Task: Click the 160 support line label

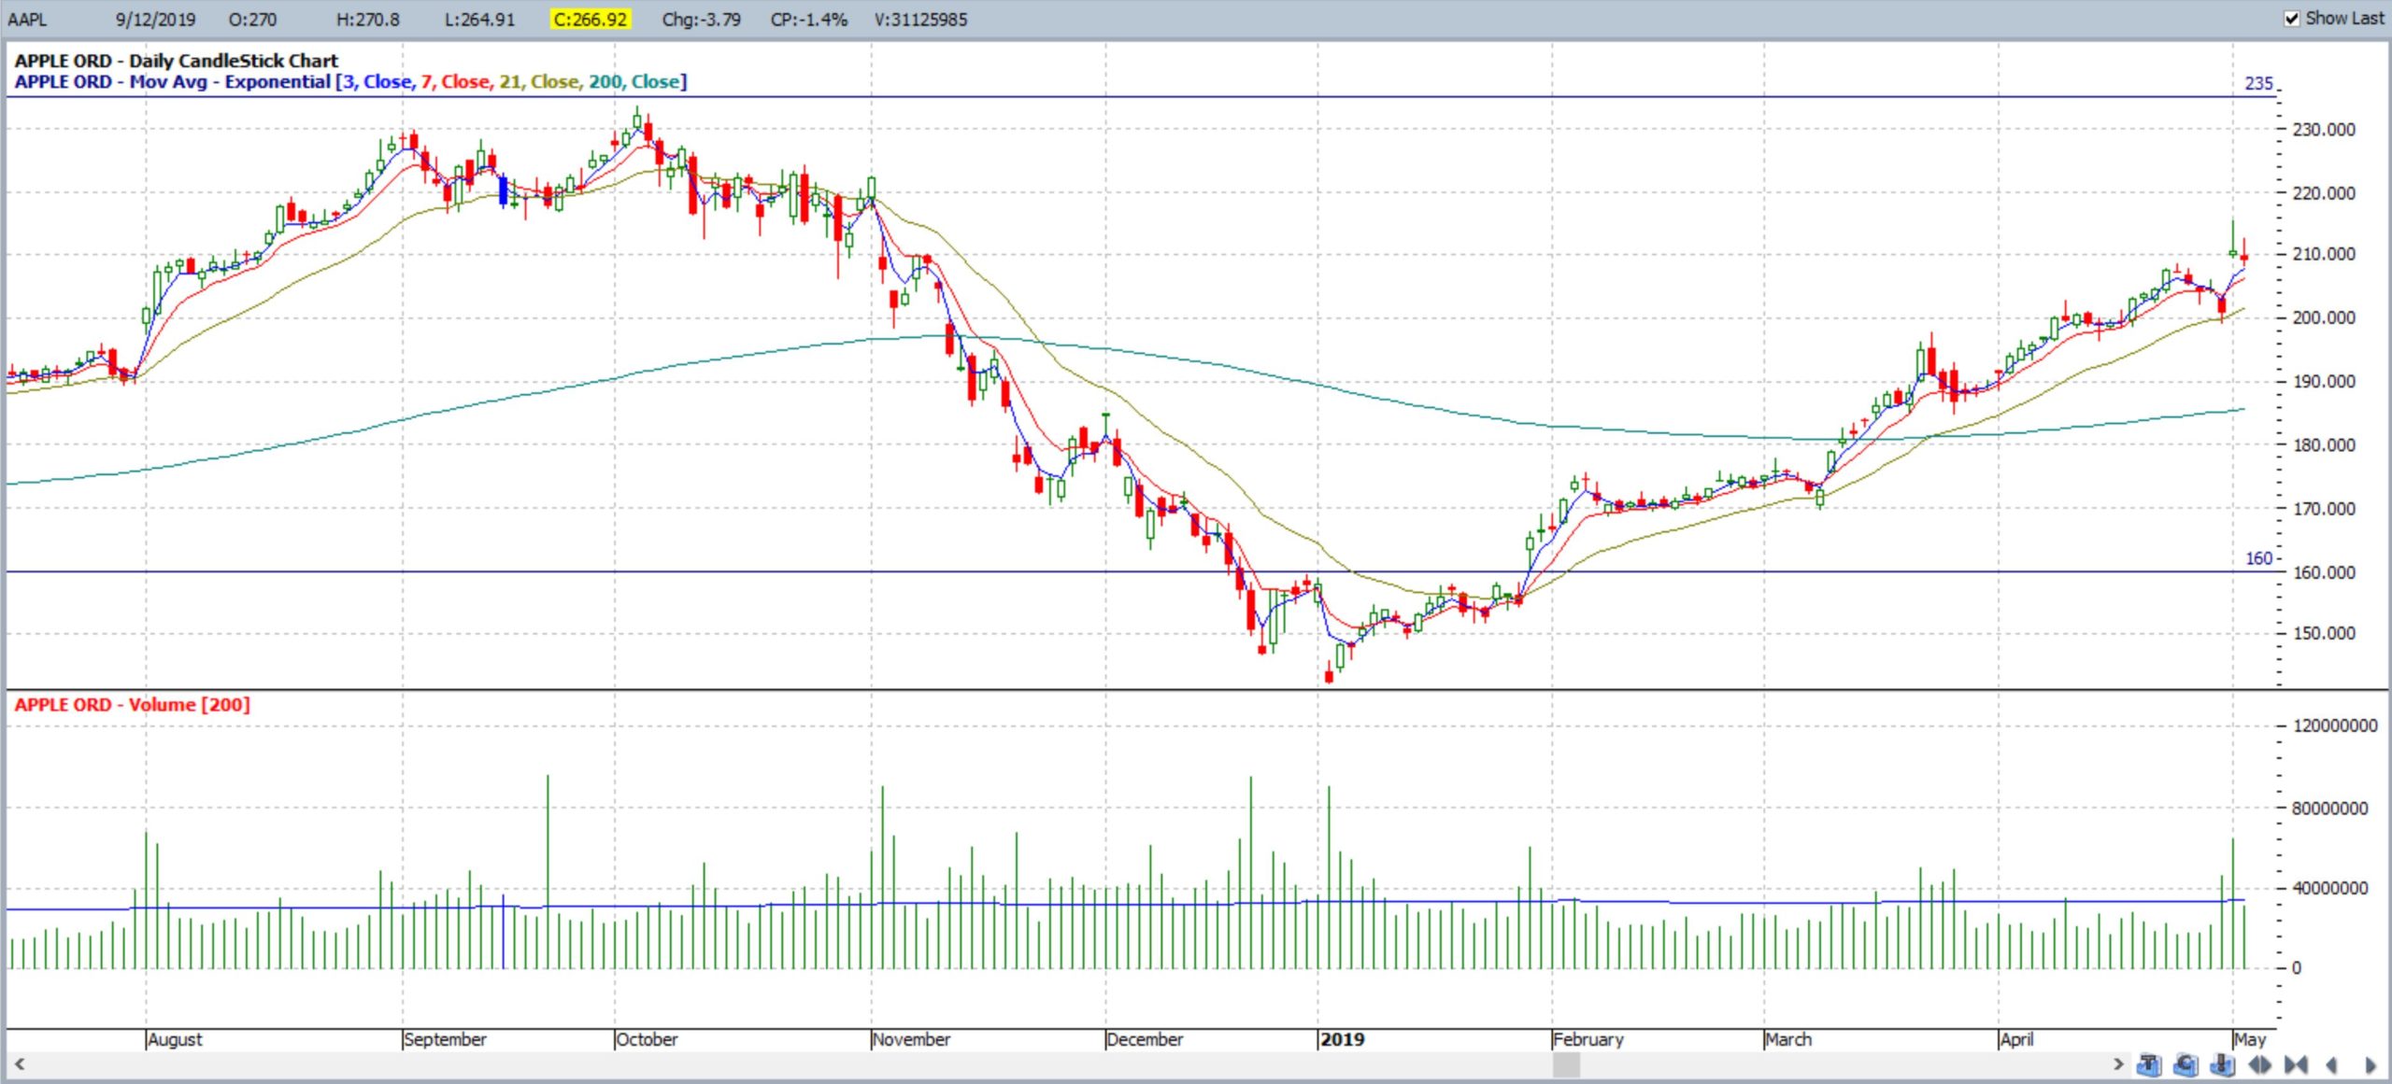Action: (2258, 558)
